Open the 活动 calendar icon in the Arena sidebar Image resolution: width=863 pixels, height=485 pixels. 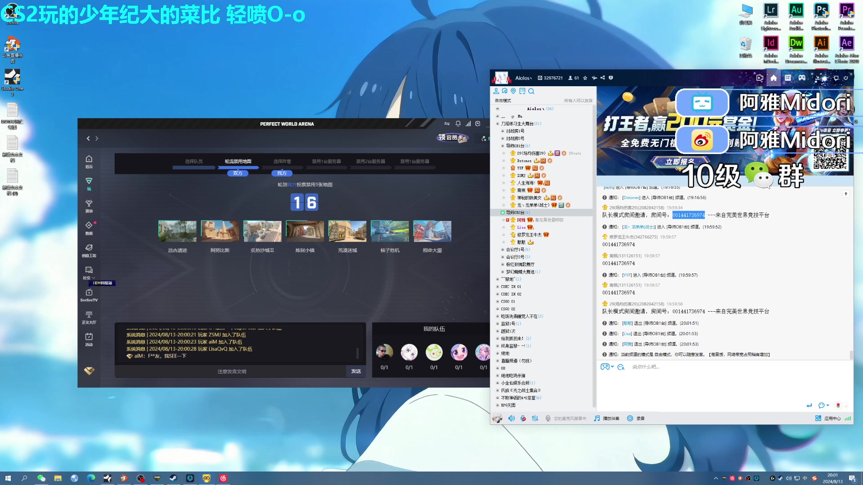pos(89,339)
